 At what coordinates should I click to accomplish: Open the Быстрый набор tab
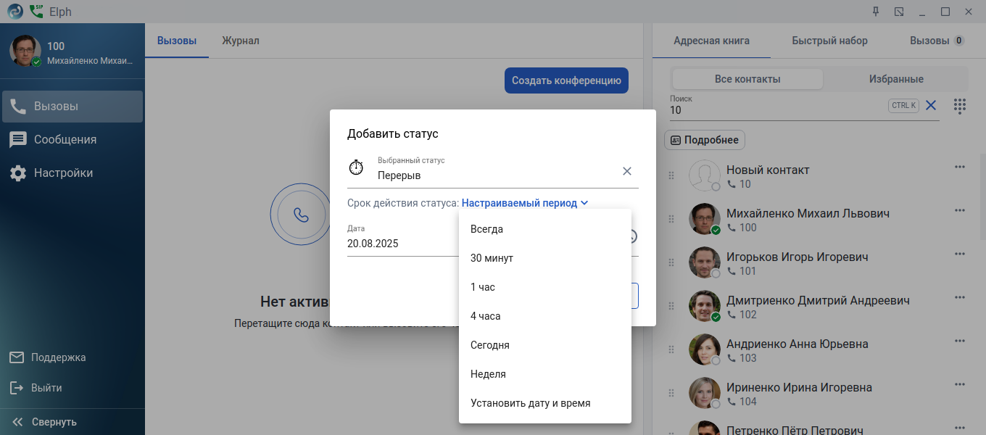tap(829, 41)
